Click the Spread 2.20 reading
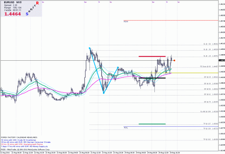 tap(10, 5)
